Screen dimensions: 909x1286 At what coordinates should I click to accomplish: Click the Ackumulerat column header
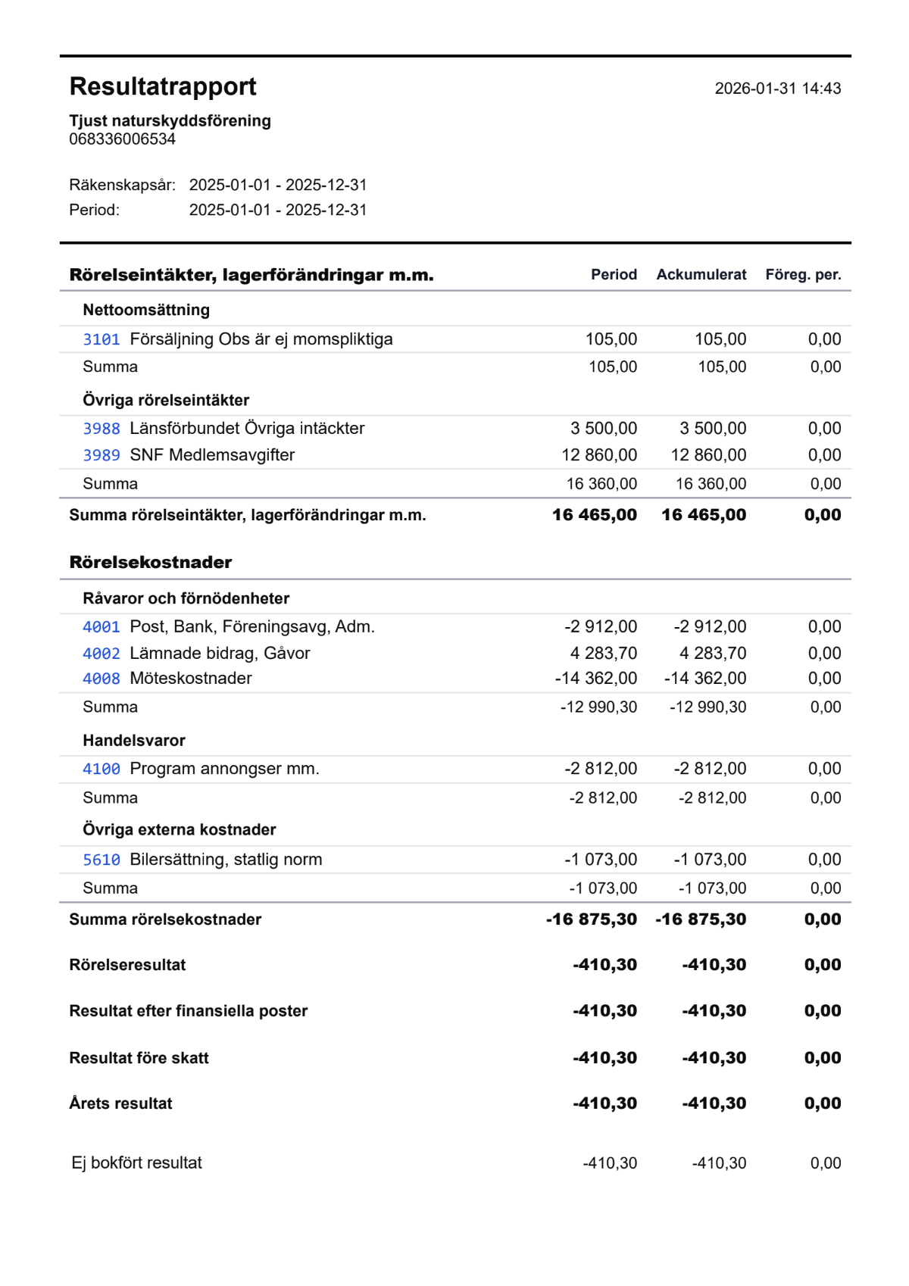coord(701,274)
